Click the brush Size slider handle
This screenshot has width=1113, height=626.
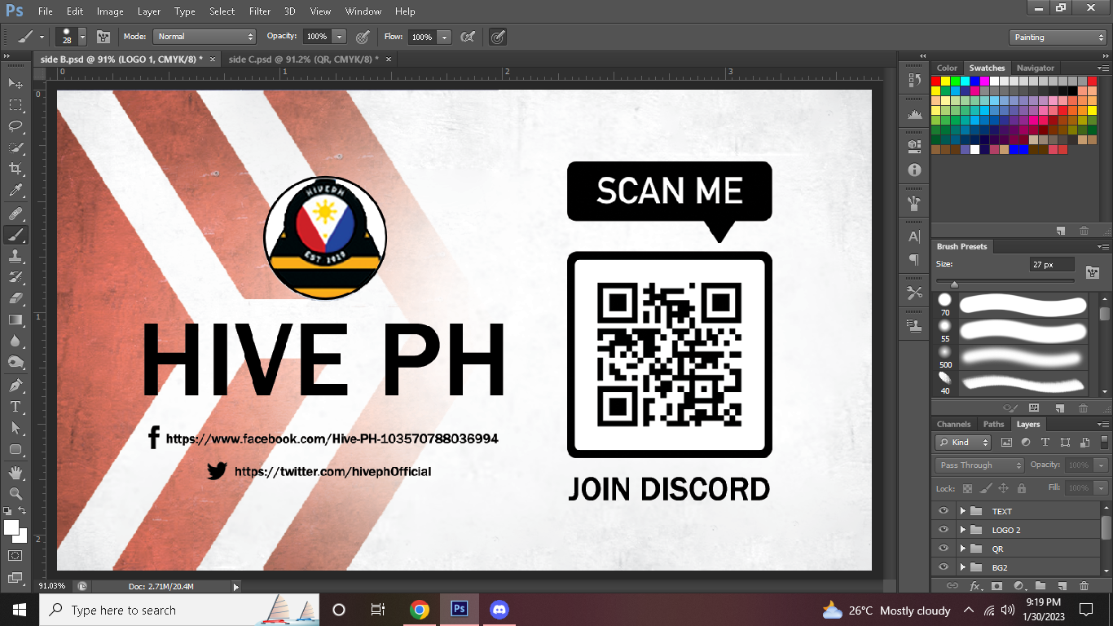point(954,284)
